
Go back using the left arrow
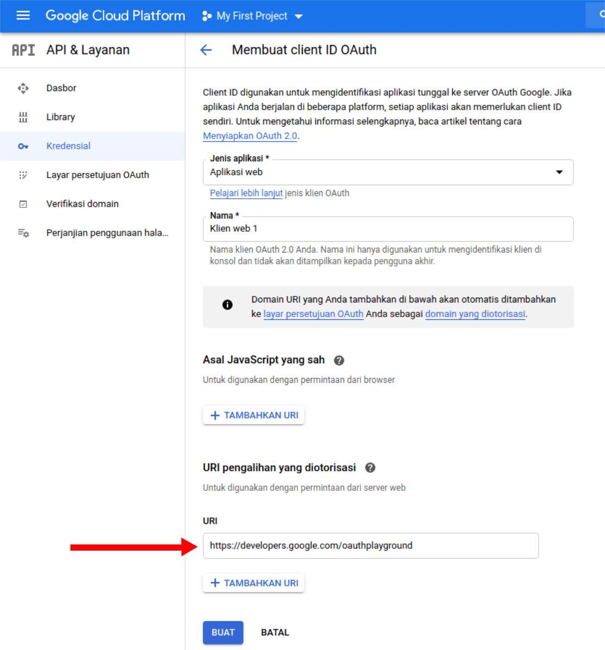point(206,50)
